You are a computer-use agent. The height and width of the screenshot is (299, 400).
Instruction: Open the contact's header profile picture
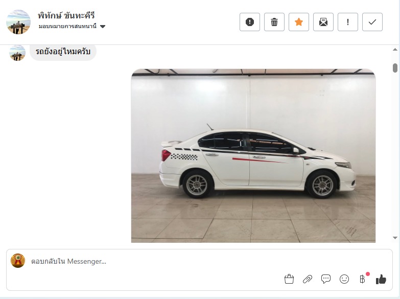18,22
